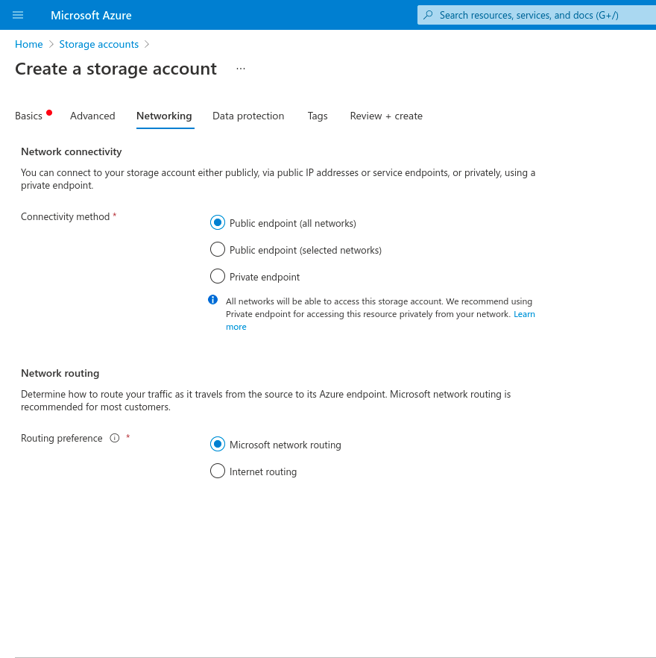Select Public endpoint (selected networks)
This screenshot has height=658, width=656.
pos(218,250)
